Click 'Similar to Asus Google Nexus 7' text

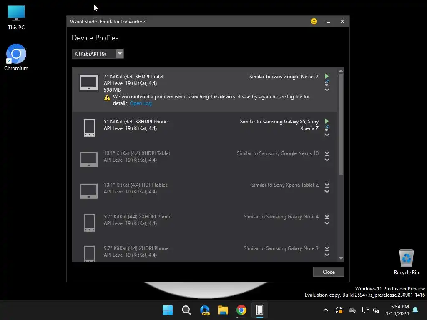tap(284, 77)
